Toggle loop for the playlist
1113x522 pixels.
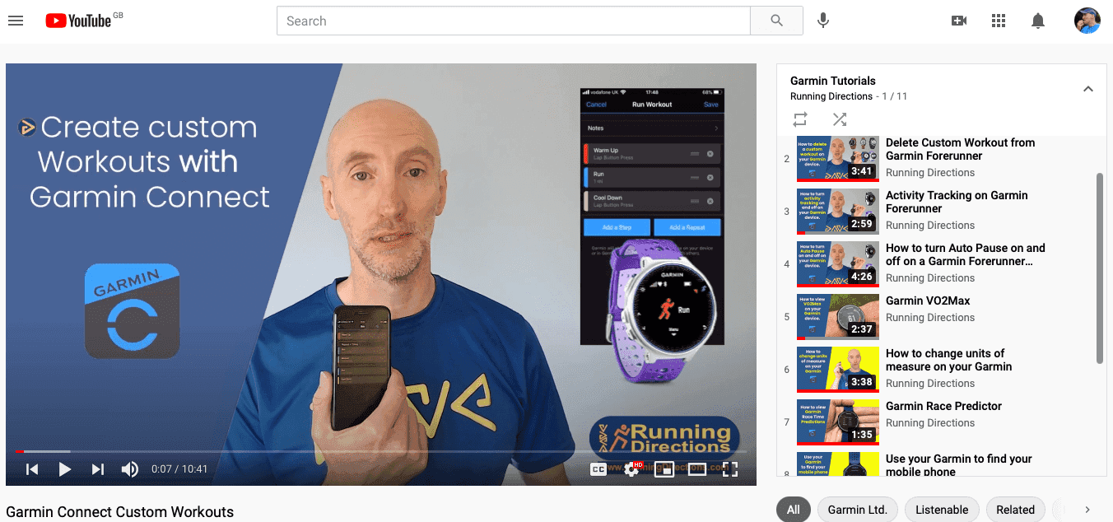pos(799,119)
